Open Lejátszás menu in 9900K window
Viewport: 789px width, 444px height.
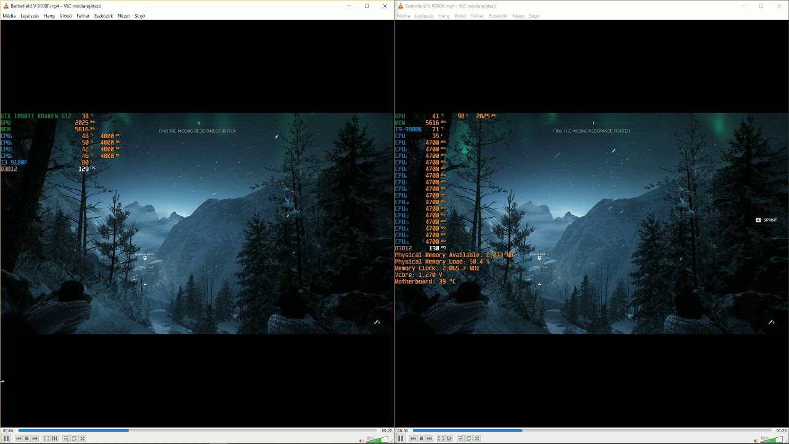coord(424,16)
